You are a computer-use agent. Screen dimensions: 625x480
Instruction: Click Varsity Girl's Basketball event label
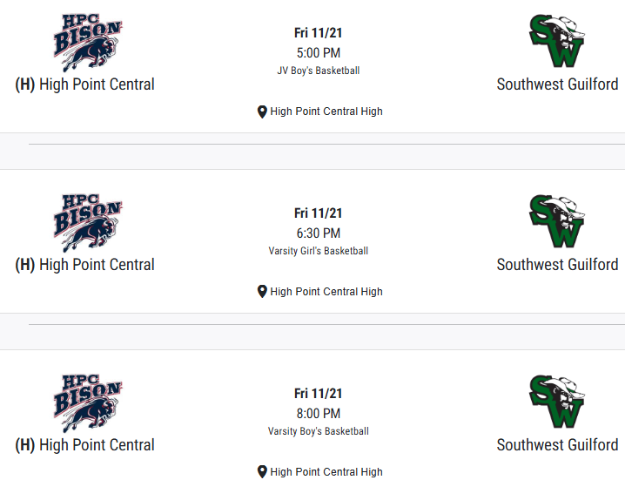tap(318, 251)
